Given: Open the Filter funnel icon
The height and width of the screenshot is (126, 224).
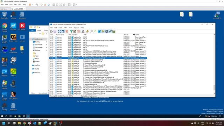Looking at the screenshot, I should [71, 31].
